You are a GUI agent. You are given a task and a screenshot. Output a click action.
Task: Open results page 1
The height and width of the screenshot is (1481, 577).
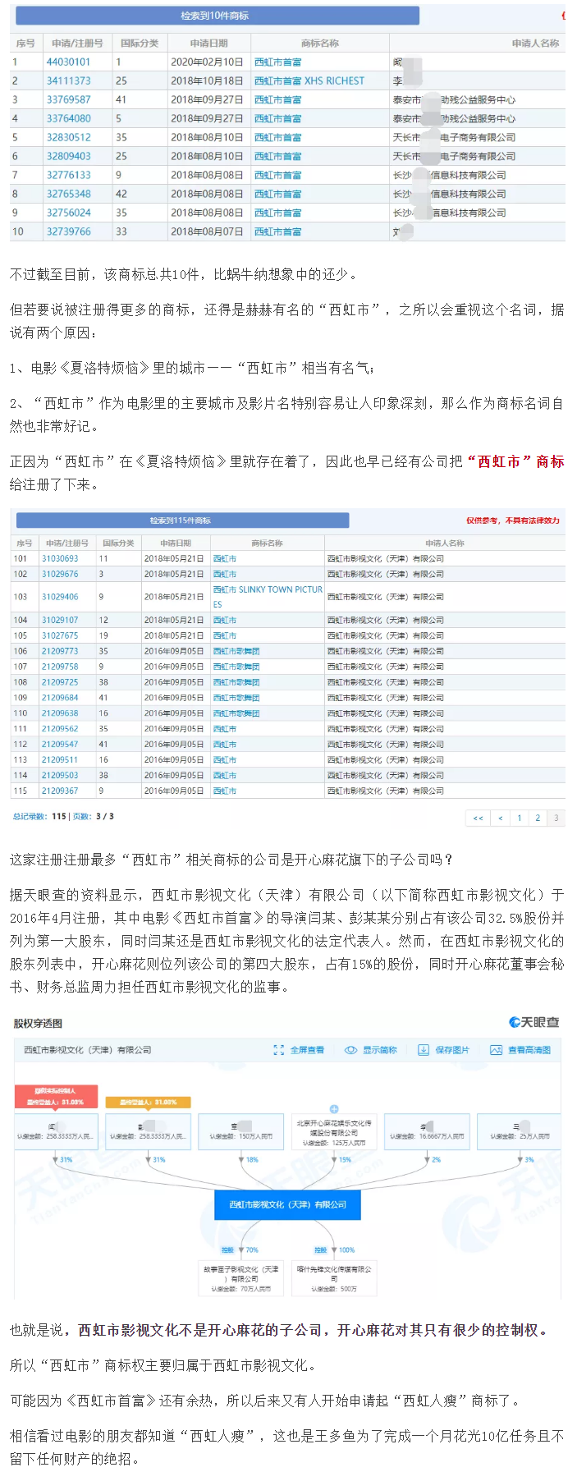[519, 818]
